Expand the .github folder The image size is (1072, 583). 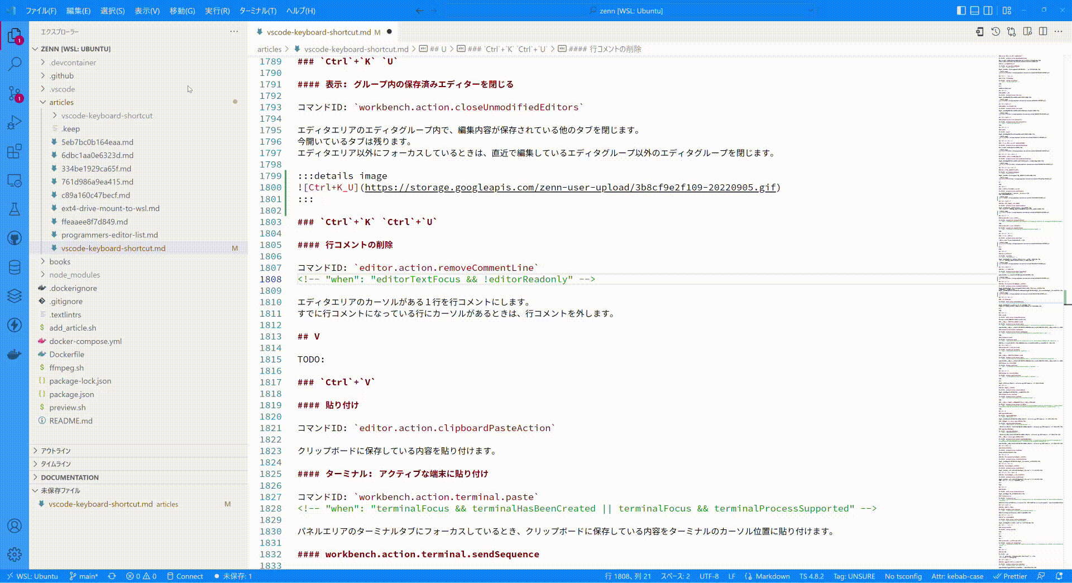[x=138, y=76]
